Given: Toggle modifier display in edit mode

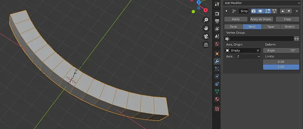Looking at the screenshot, I should [x=267, y=11].
